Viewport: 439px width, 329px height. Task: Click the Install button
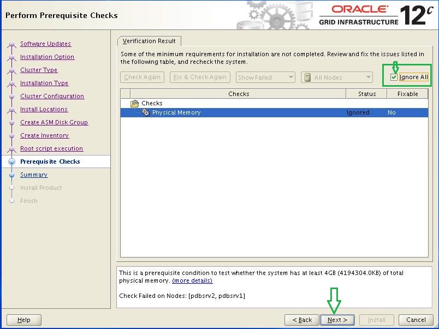click(x=377, y=320)
